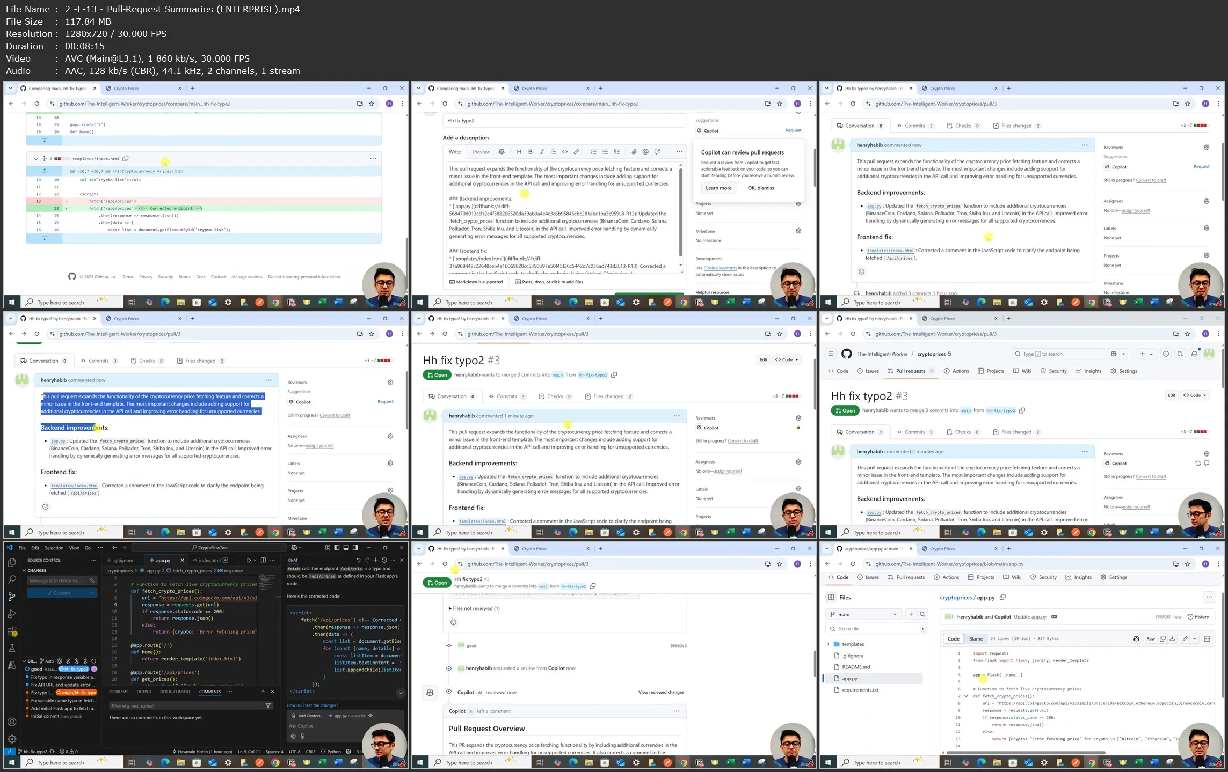Click Raw button on app.py page
1228x772 pixels.
pos(1151,639)
